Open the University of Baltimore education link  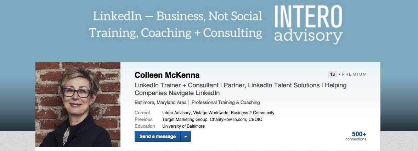click(183, 126)
